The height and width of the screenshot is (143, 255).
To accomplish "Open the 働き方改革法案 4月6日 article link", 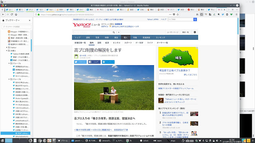I will 101,130.
